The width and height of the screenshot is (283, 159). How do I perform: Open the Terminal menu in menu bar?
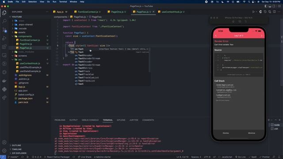[63, 2]
